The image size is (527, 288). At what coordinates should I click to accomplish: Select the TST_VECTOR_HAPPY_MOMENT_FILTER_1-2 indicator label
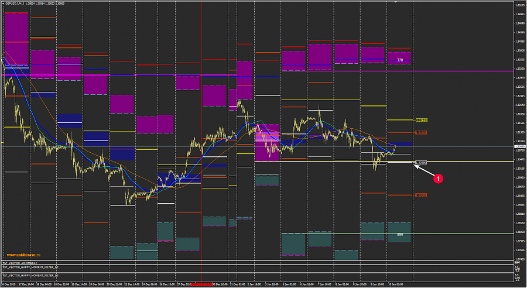[x=30, y=268]
